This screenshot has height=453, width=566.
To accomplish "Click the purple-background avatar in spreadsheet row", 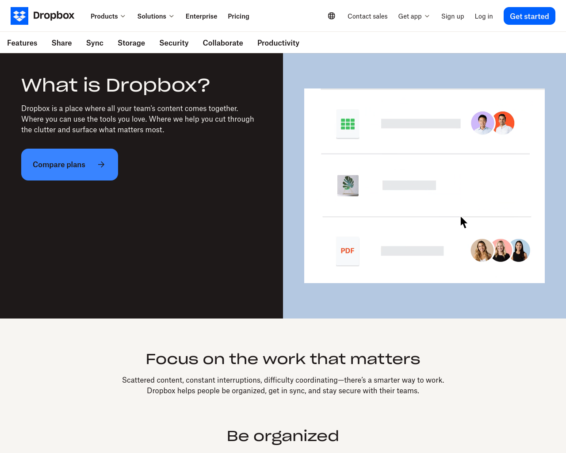I will click(482, 123).
